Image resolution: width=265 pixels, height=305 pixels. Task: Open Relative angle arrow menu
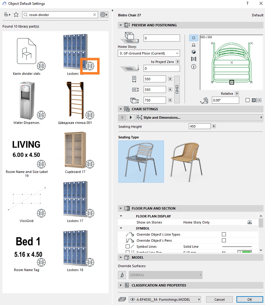click(237, 94)
